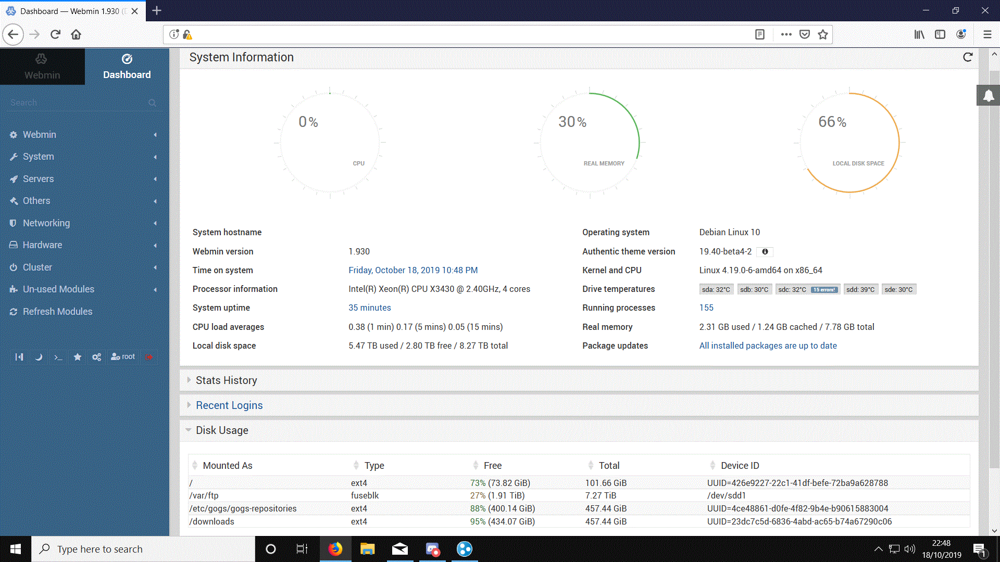Click the Local Disk Space gauge
The width and height of the screenshot is (1000, 562).
click(849, 143)
